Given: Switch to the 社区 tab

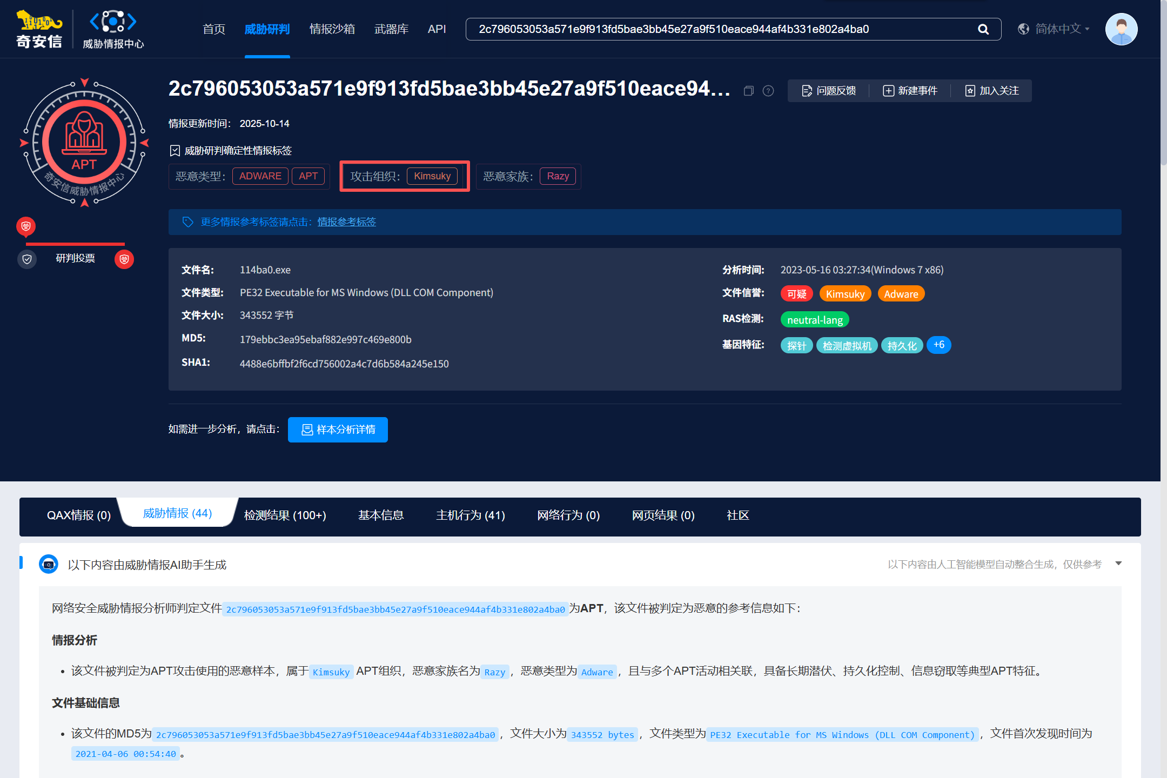Looking at the screenshot, I should click(x=738, y=515).
